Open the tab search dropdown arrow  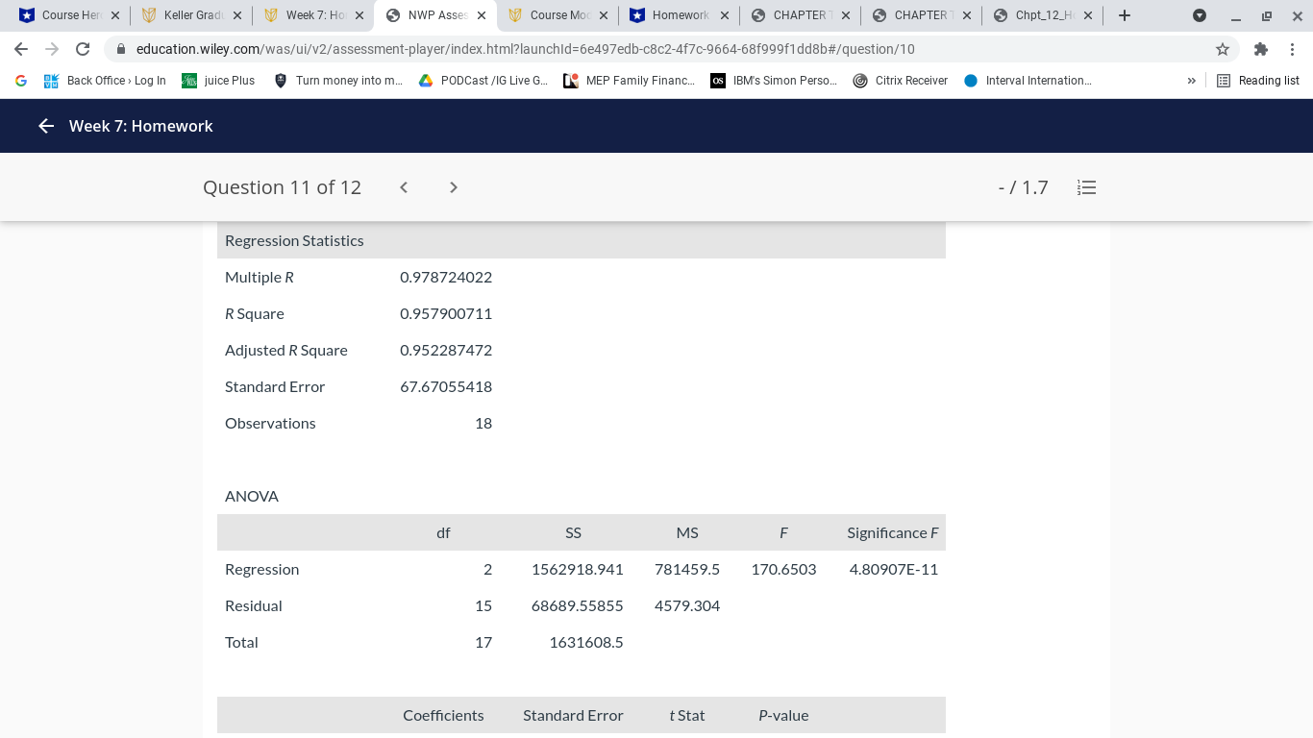[1200, 15]
